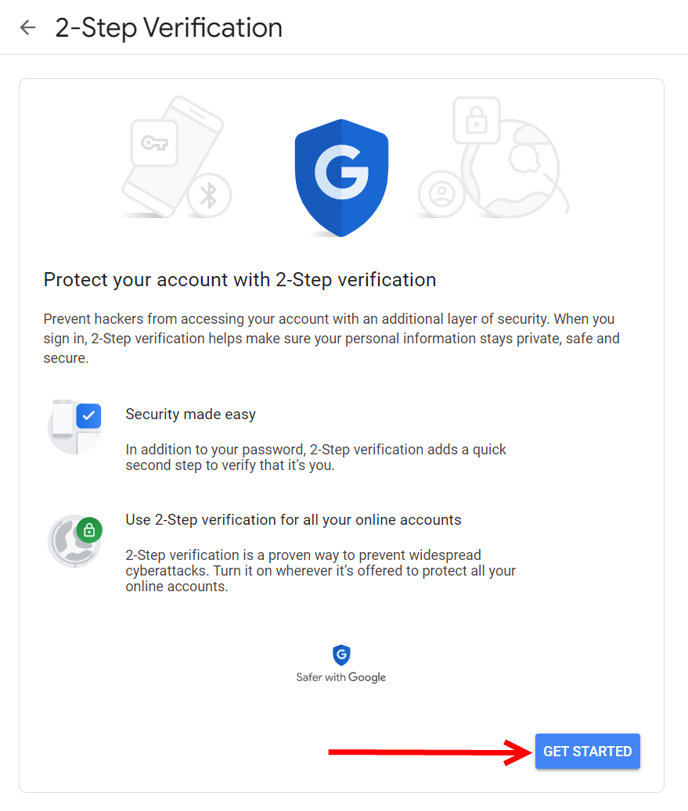Screen dimensions: 688x811
Task: Click the blue checkmark phone icon
Action: tap(74, 427)
